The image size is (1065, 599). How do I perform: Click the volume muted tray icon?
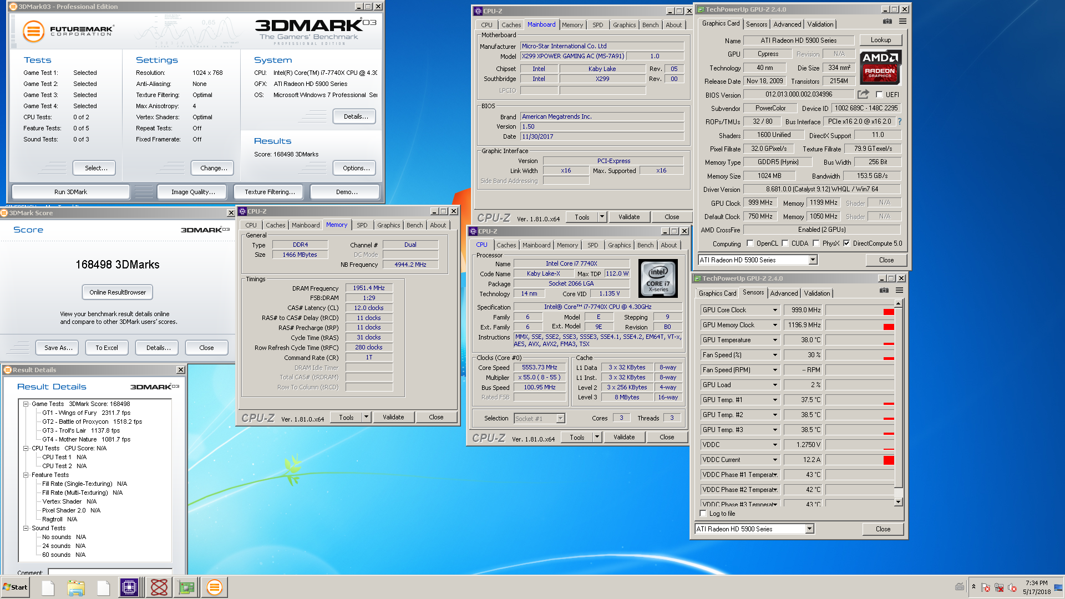[x=1012, y=587]
